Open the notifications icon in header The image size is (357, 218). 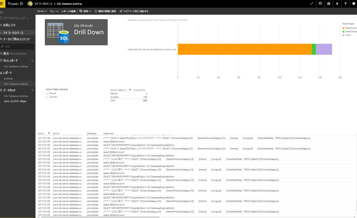pos(320,3)
